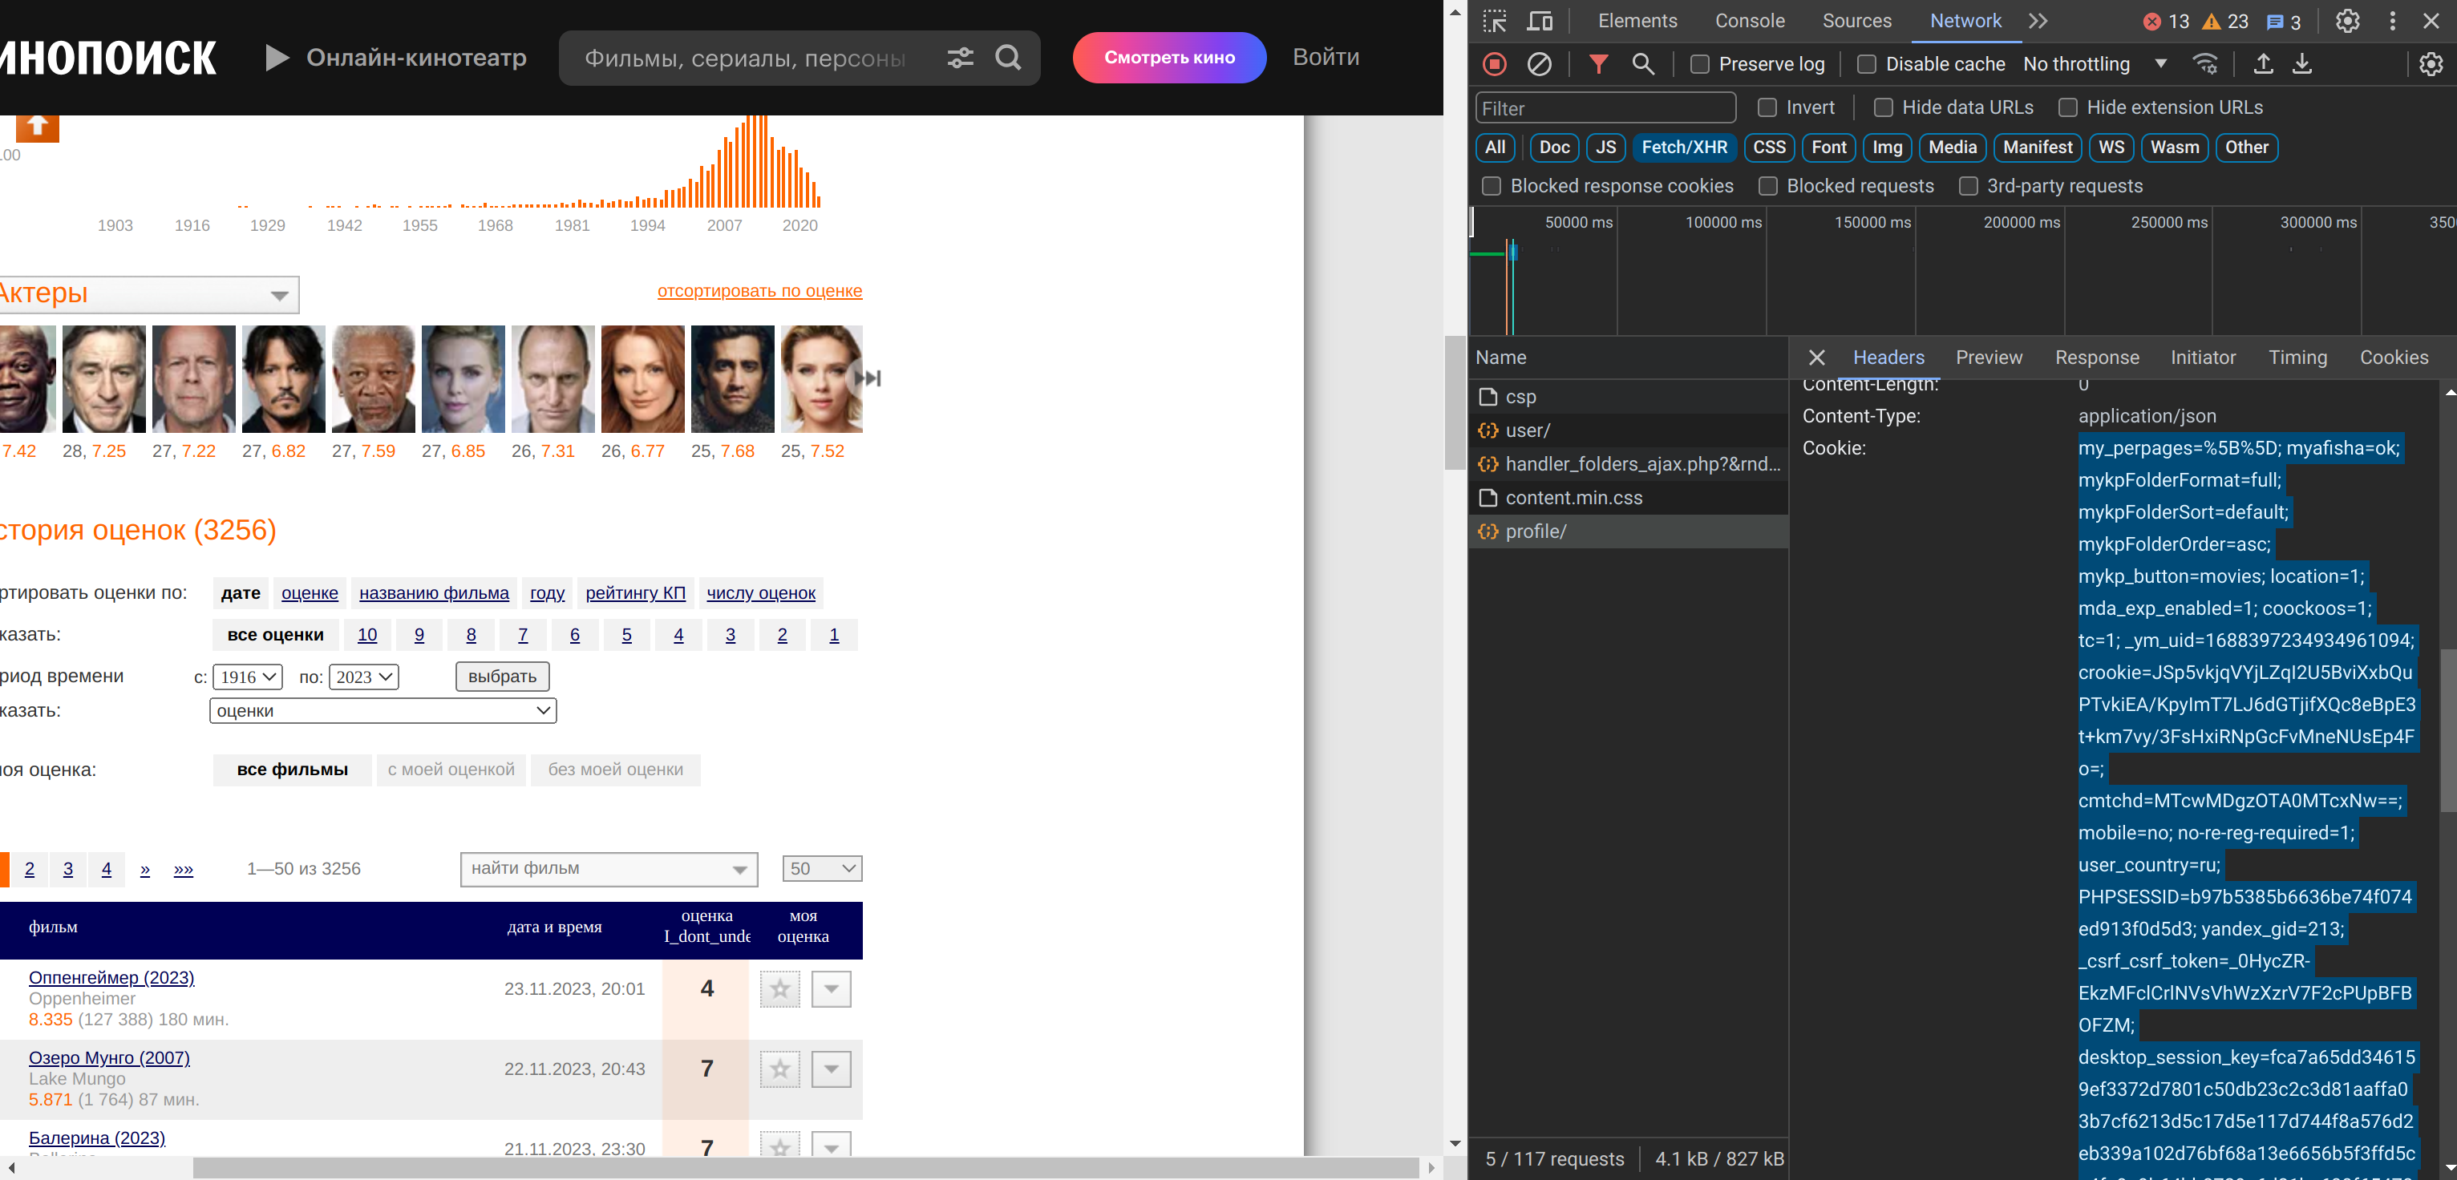Click the inspect element picker icon

[1494, 21]
